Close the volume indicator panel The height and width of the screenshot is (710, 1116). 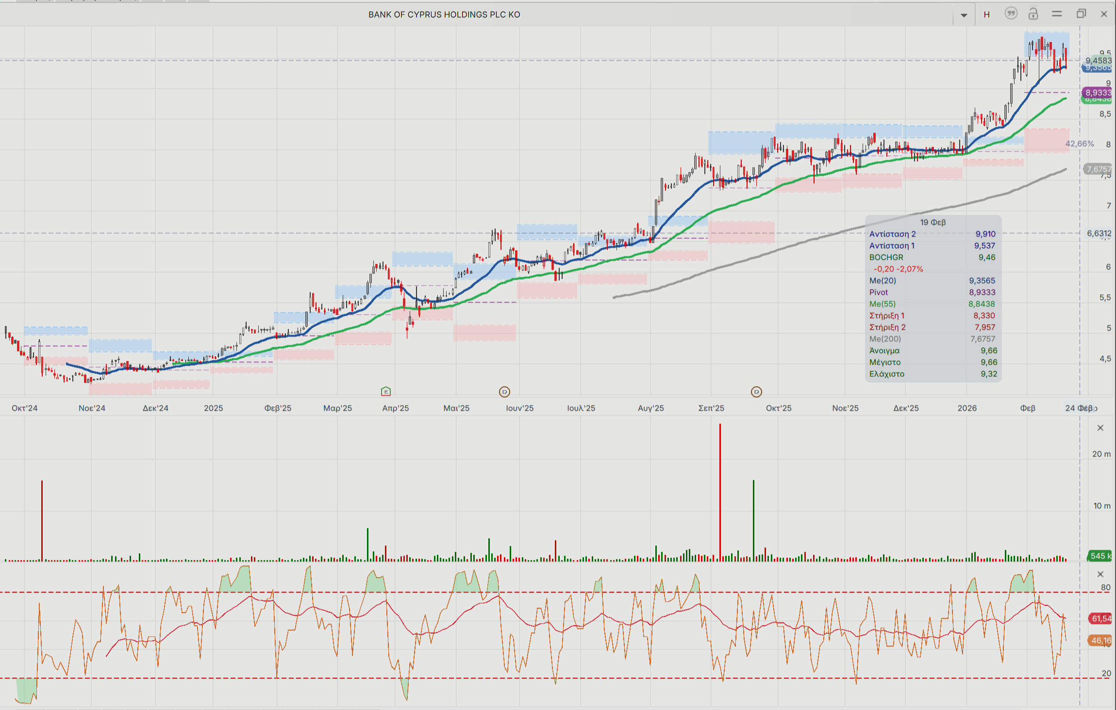tap(1100, 428)
